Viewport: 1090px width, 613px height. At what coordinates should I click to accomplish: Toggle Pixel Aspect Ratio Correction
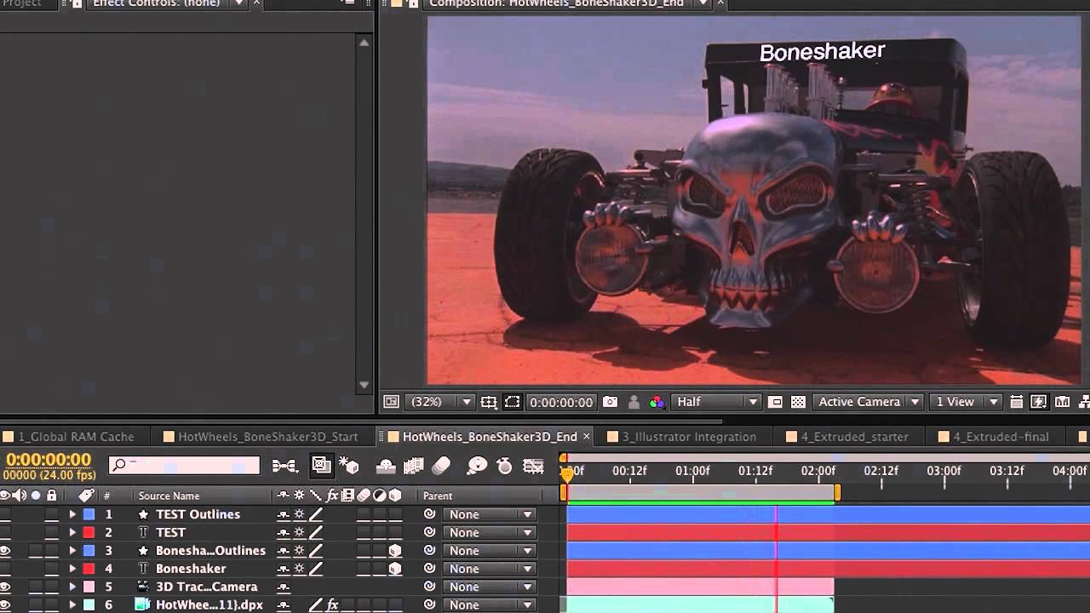(1017, 402)
